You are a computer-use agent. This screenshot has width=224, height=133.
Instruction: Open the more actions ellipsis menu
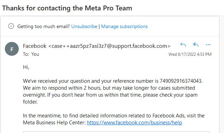208,45
